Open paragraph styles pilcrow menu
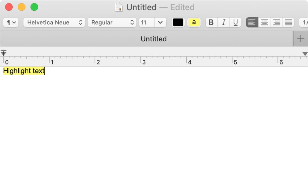The image size is (308, 173). tap(11, 23)
